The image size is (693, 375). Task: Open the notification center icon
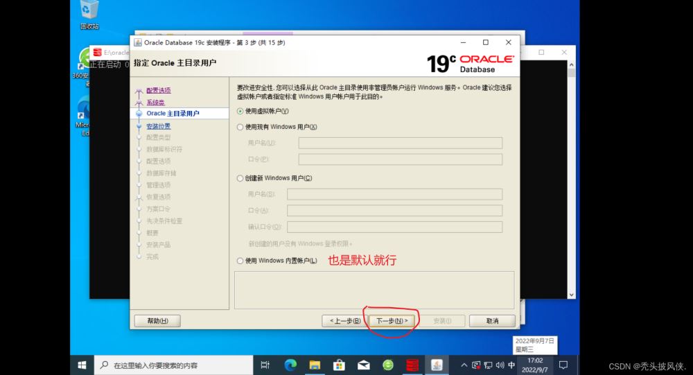pos(563,365)
